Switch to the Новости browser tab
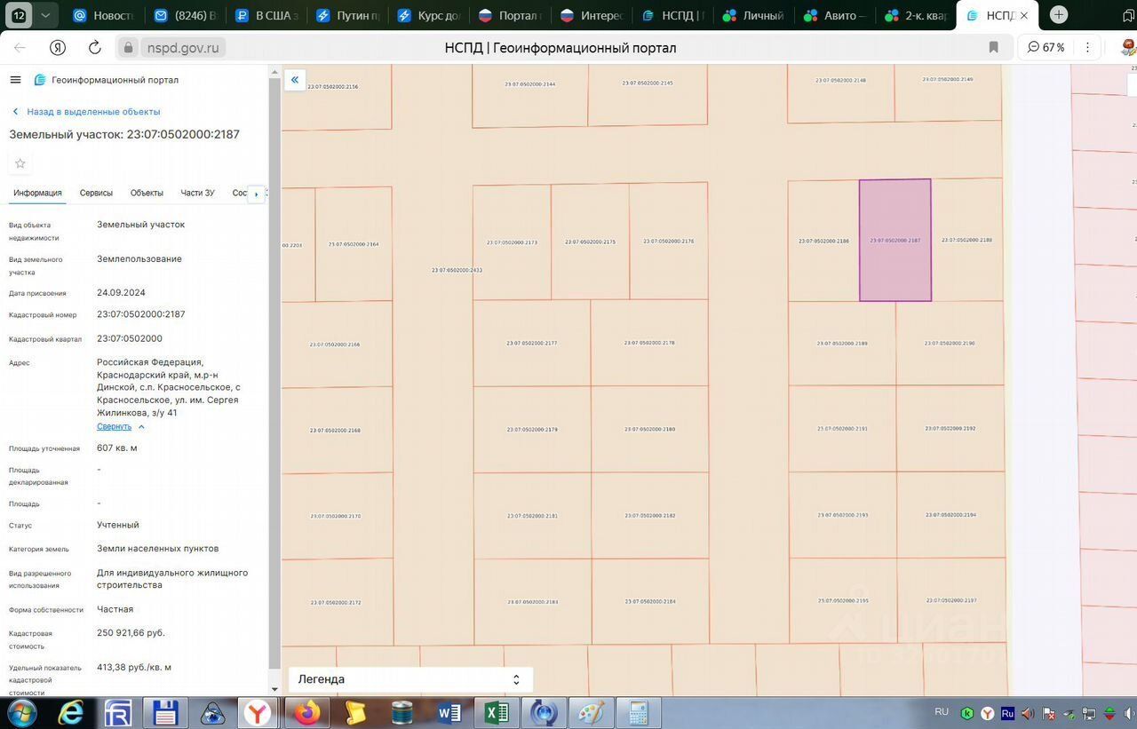Screen dimensions: 1137x729 point(103,16)
